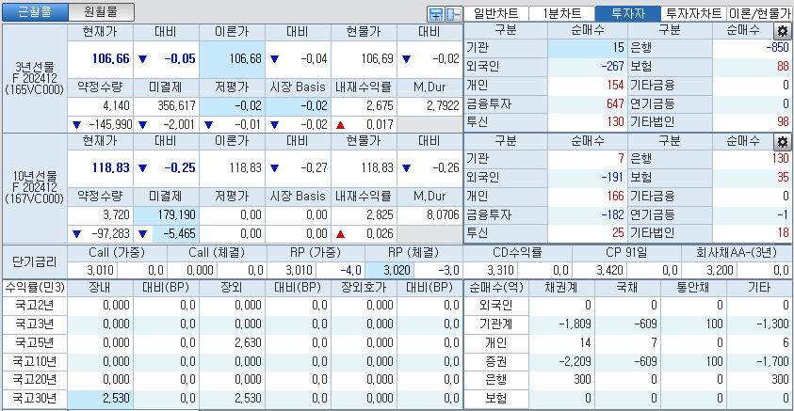This screenshot has width=794, height=411.
Task: Click the 통안채 column header
Action: pos(694,288)
